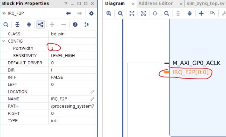Float the Block Pin Properties panel
Image resolution: width=226 pixels, height=137 pixels.
86,3
